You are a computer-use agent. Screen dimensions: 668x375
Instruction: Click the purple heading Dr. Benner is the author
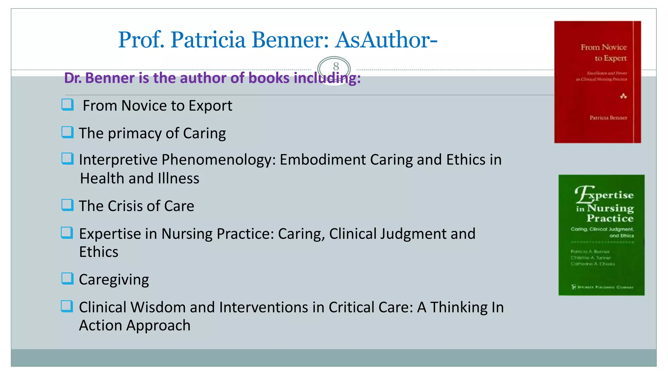point(212,78)
